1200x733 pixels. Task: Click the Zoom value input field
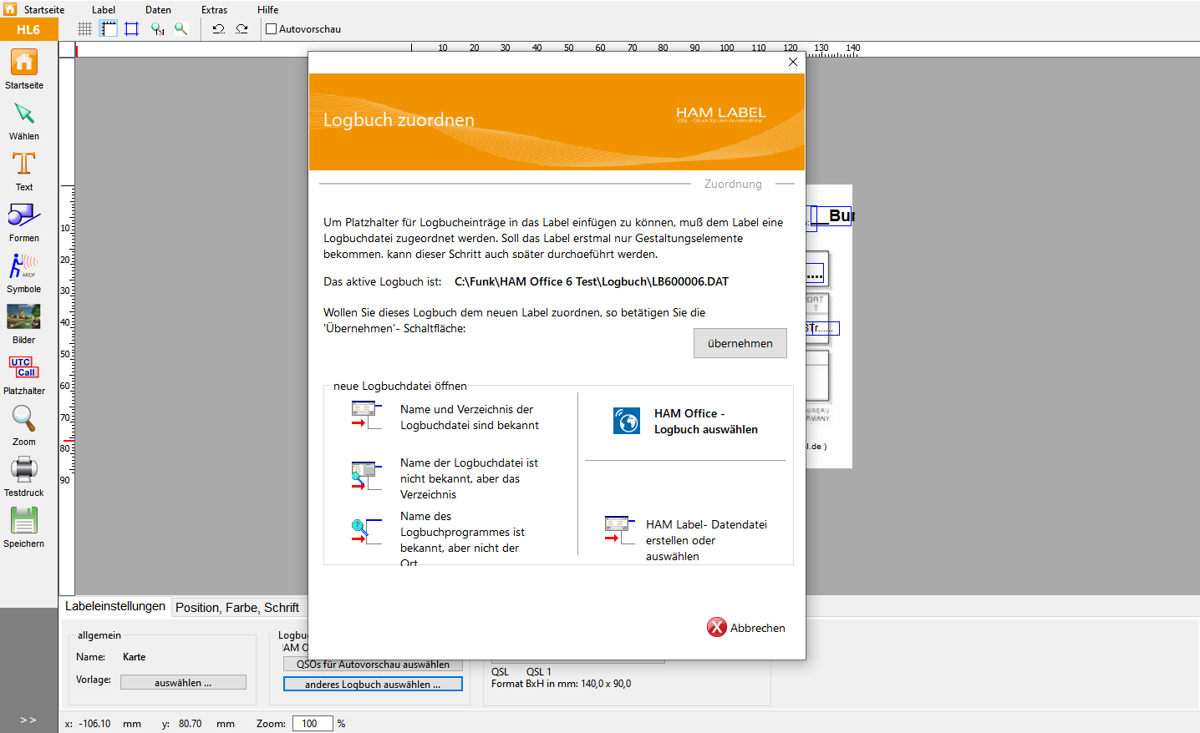(x=313, y=724)
